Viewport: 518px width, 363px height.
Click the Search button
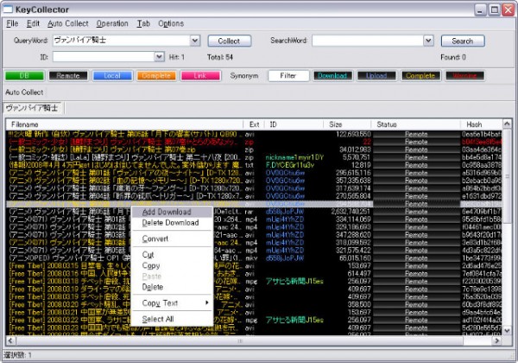click(x=463, y=41)
